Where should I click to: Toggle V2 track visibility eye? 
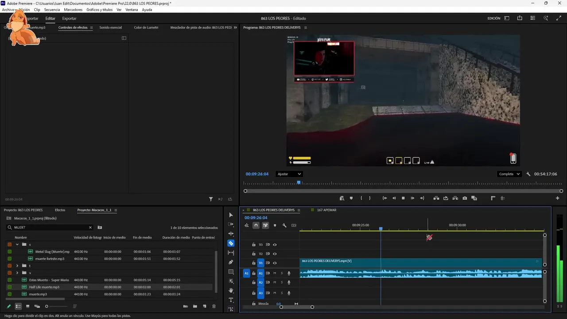coord(275,254)
